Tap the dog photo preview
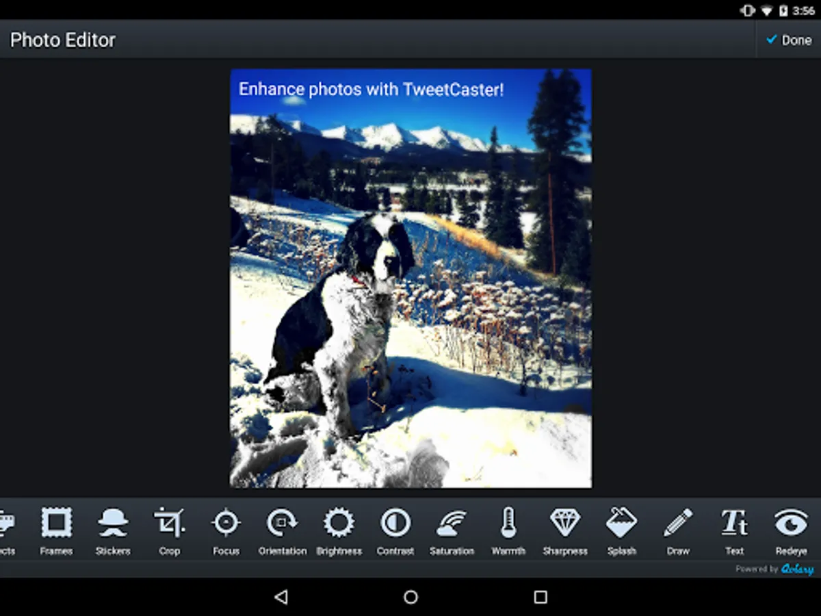Image resolution: width=821 pixels, height=616 pixels. (x=410, y=278)
